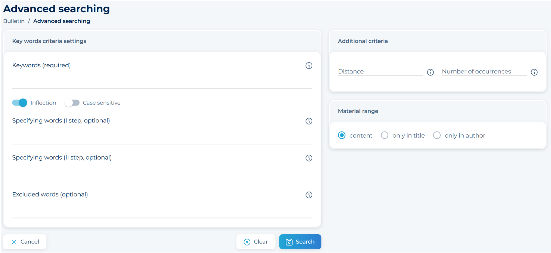Open the Number of occurrences info icon
This screenshot has height=253, width=551.
click(x=534, y=72)
